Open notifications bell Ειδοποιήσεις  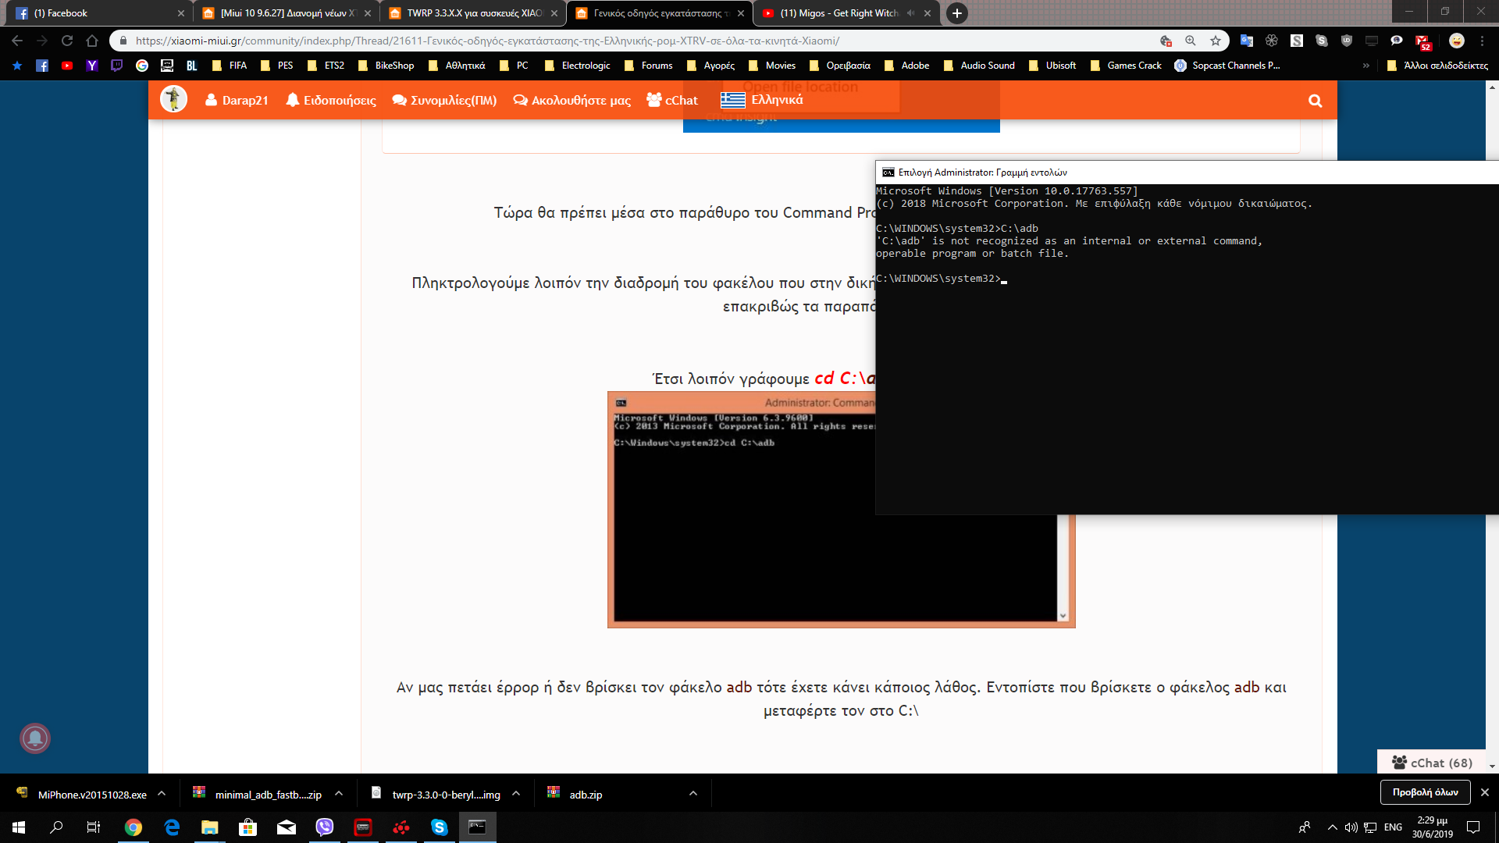[330, 100]
